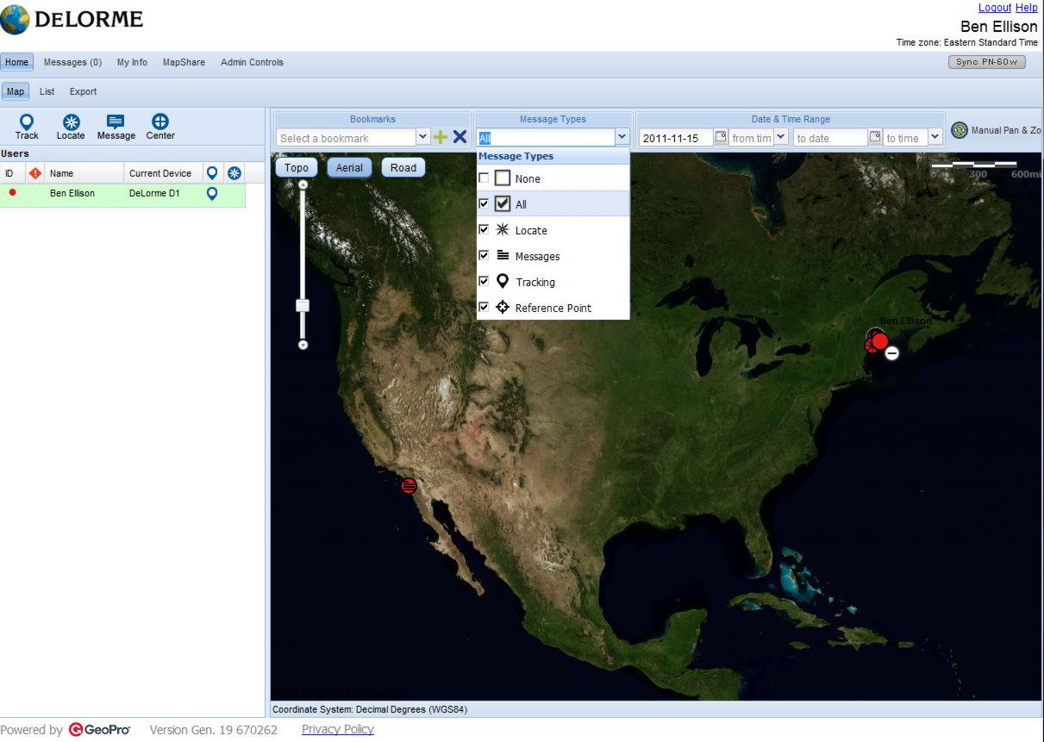Click the map zoom slider handle
1044x742 pixels.
(303, 305)
